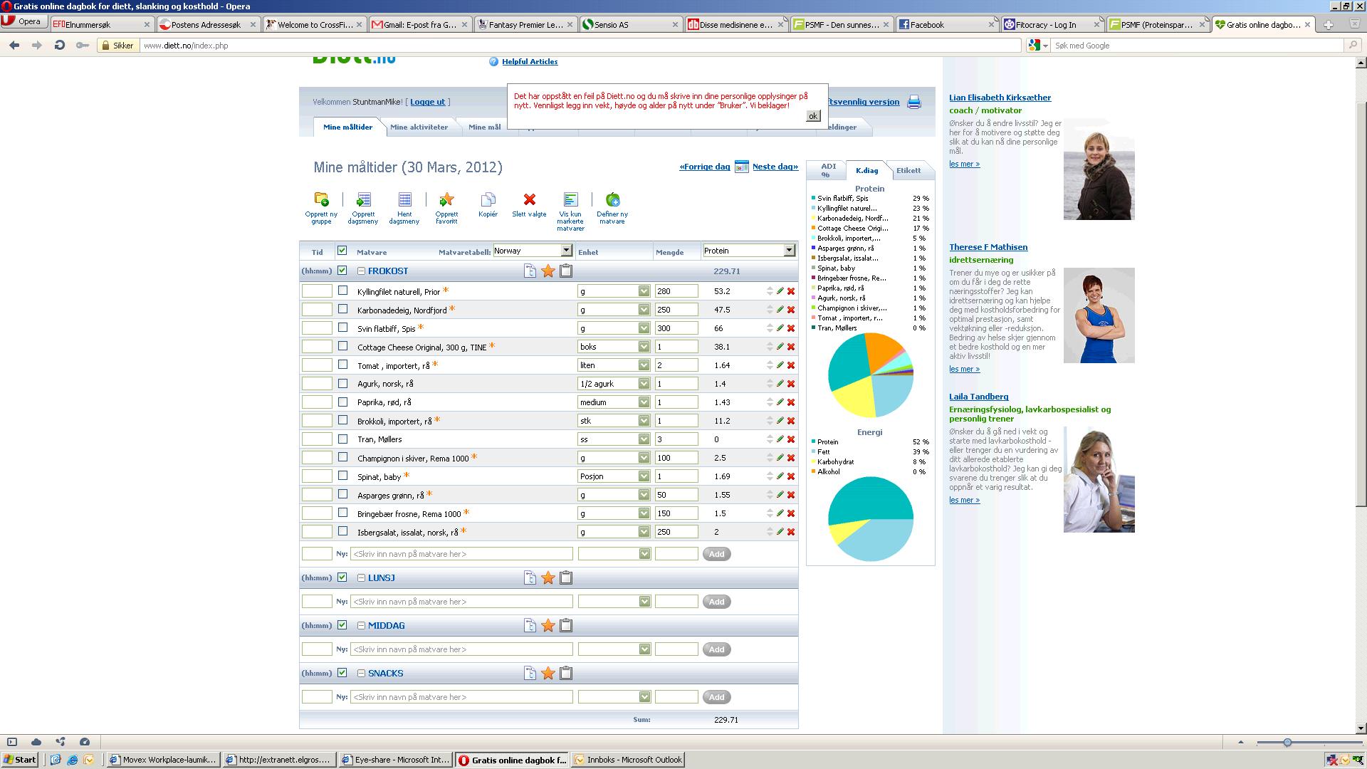This screenshot has width=1367, height=769.
Task: Collapse the FROKOST meal group
Action: pyautogui.click(x=361, y=271)
